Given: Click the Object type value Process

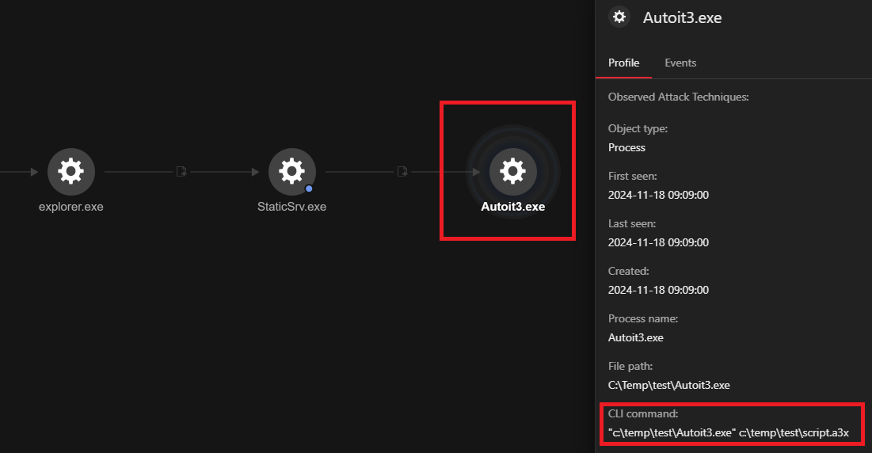Looking at the screenshot, I should [x=626, y=147].
